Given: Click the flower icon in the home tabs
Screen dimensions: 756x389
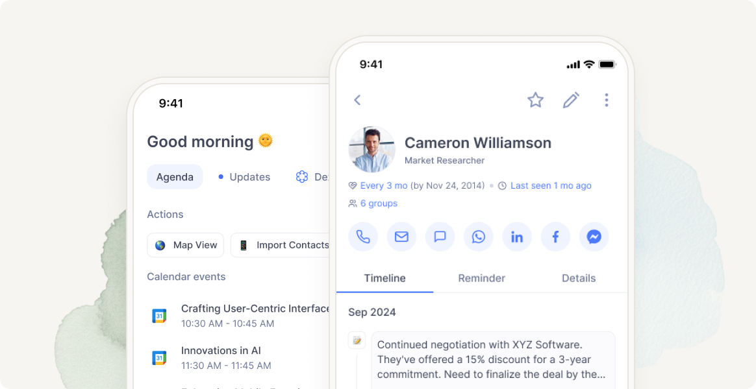Looking at the screenshot, I should point(302,177).
